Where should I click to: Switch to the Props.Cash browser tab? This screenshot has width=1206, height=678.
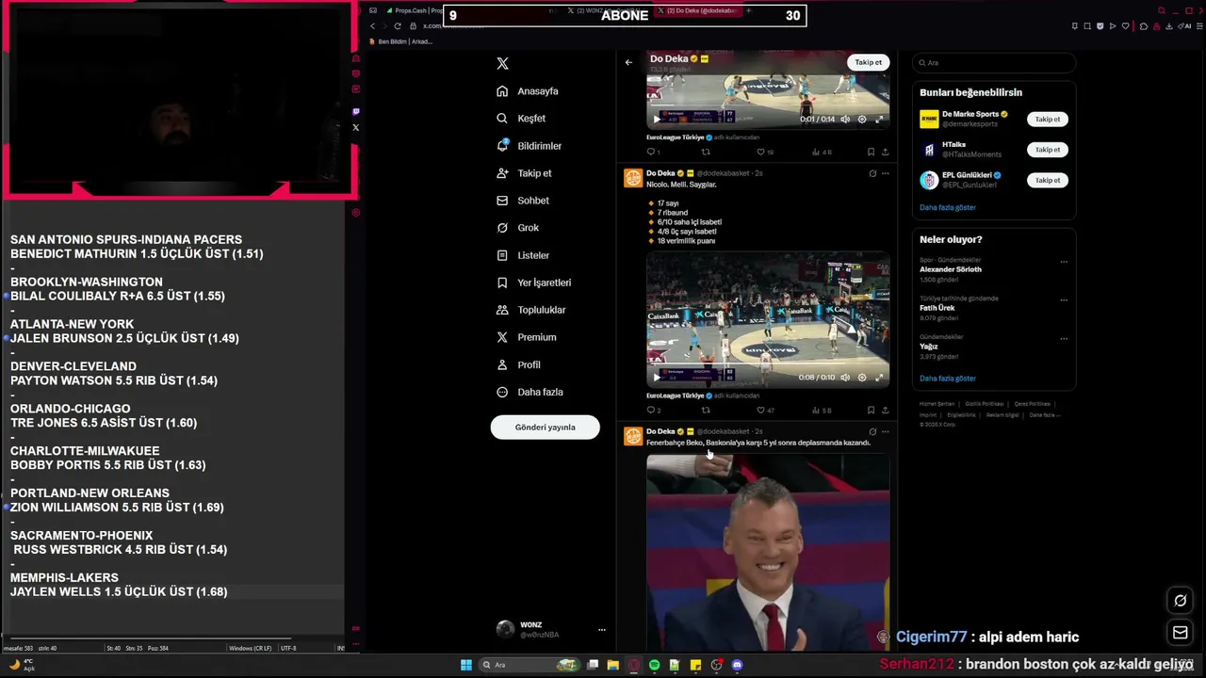412,10
